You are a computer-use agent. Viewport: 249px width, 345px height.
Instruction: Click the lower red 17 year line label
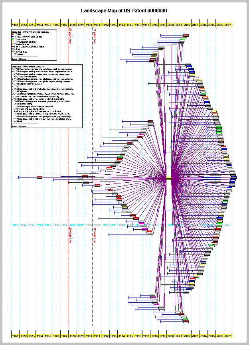(95, 235)
